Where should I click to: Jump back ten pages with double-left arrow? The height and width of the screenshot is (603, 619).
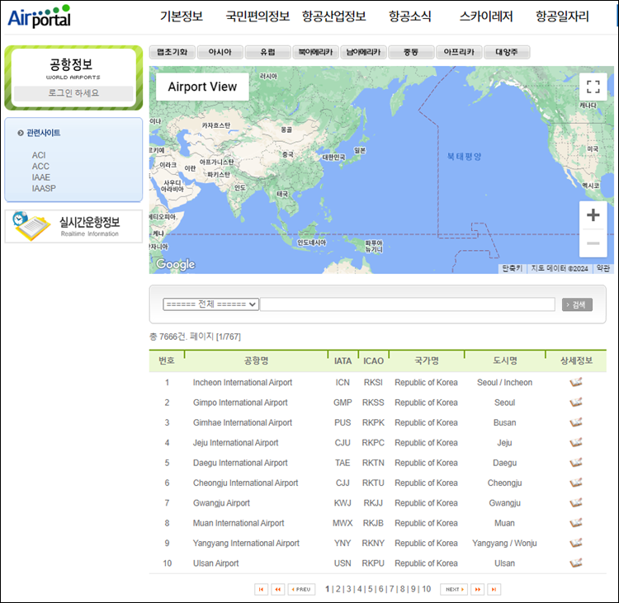278,589
